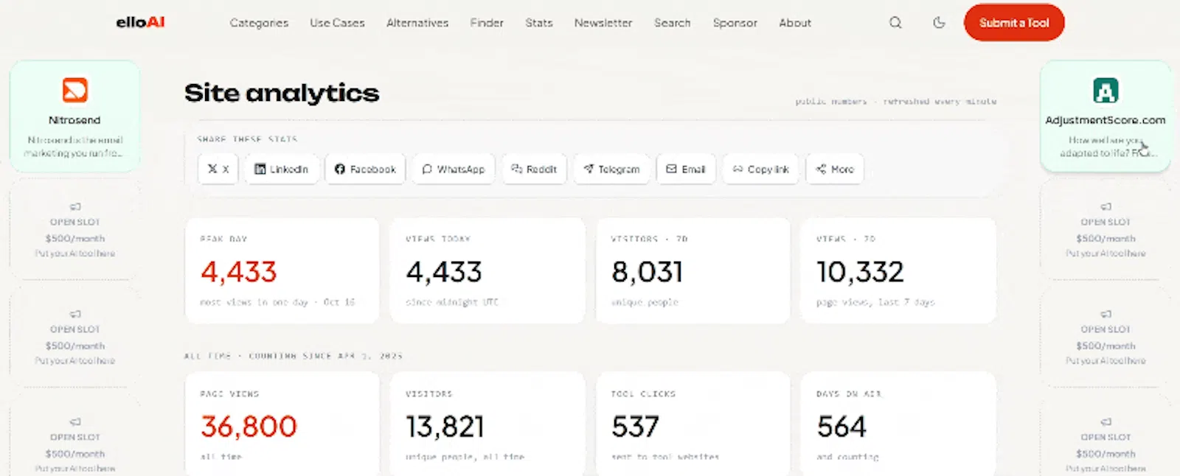
Task: Go to Alternatives page
Action: point(417,23)
